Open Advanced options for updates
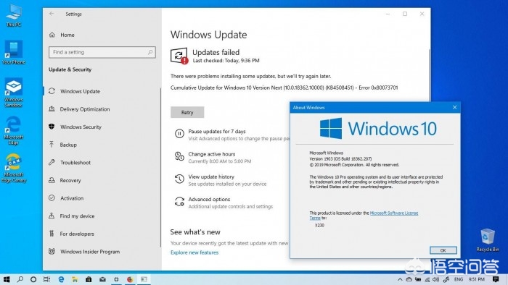Viewport: 508px width, 285px height. (x=209, y=199)
